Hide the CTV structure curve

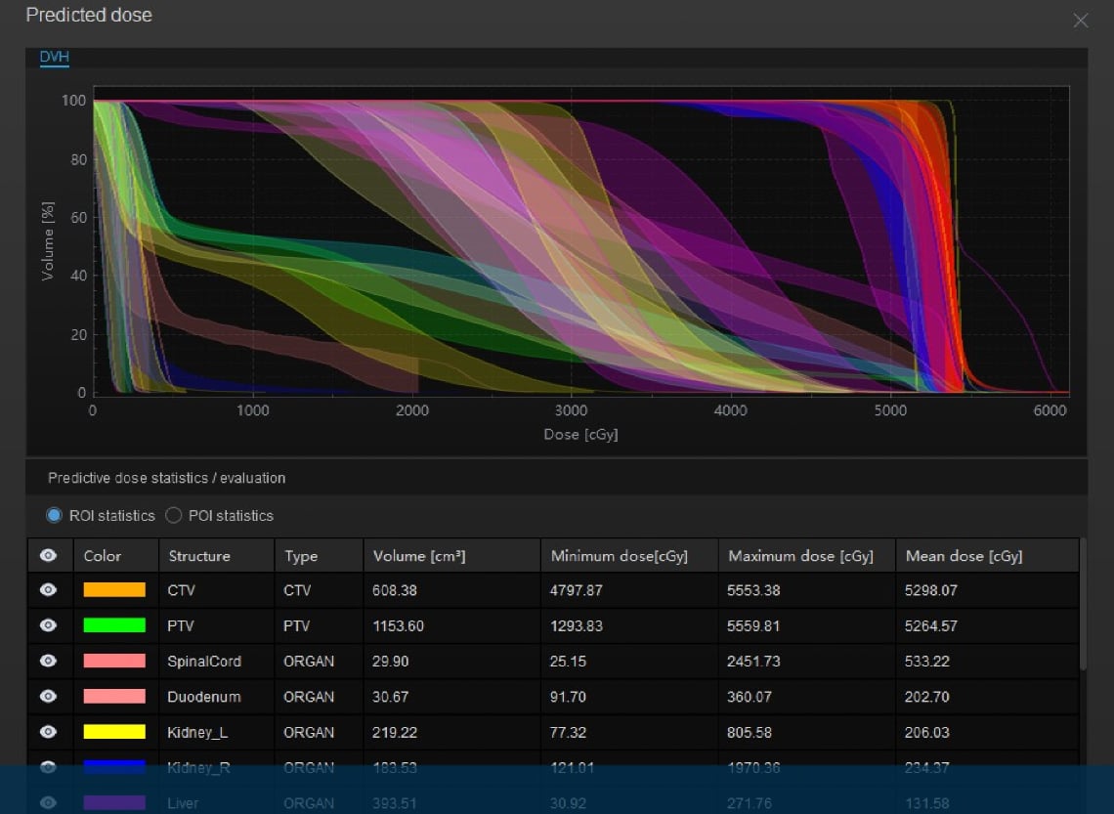pyautogui.click(x=48, y=589)
